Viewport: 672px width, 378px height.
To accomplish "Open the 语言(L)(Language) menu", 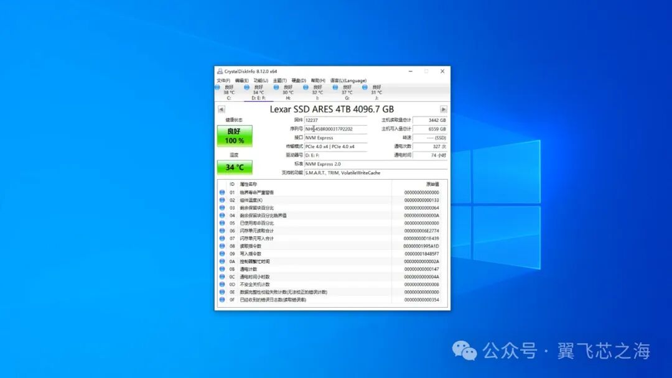I will pyautogui.click(x=348, y=80).
